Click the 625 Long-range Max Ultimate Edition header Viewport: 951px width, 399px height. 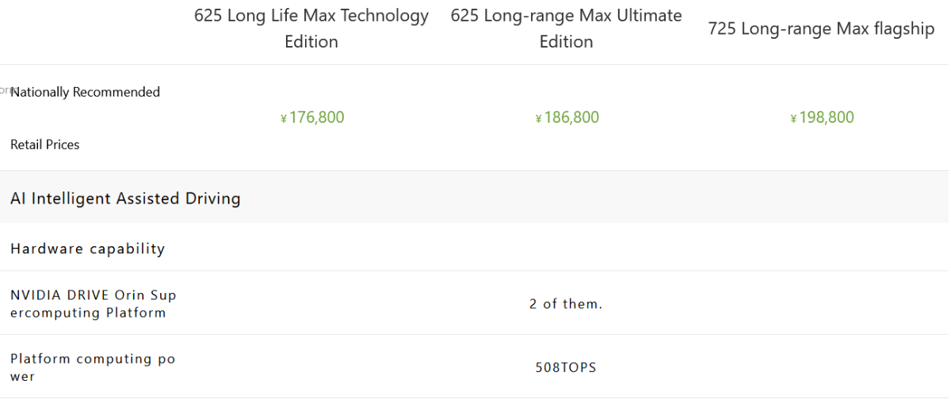coord(566,28)
